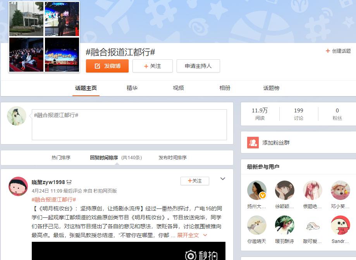Open the stage performer cover thumbnail
Image resolution: width=356 pixels, height=260 pixels.
click(62, 19)
